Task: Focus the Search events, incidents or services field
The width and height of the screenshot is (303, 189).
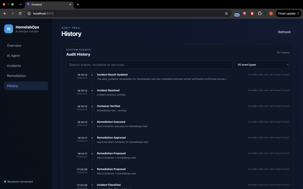Action: point(149,64)
